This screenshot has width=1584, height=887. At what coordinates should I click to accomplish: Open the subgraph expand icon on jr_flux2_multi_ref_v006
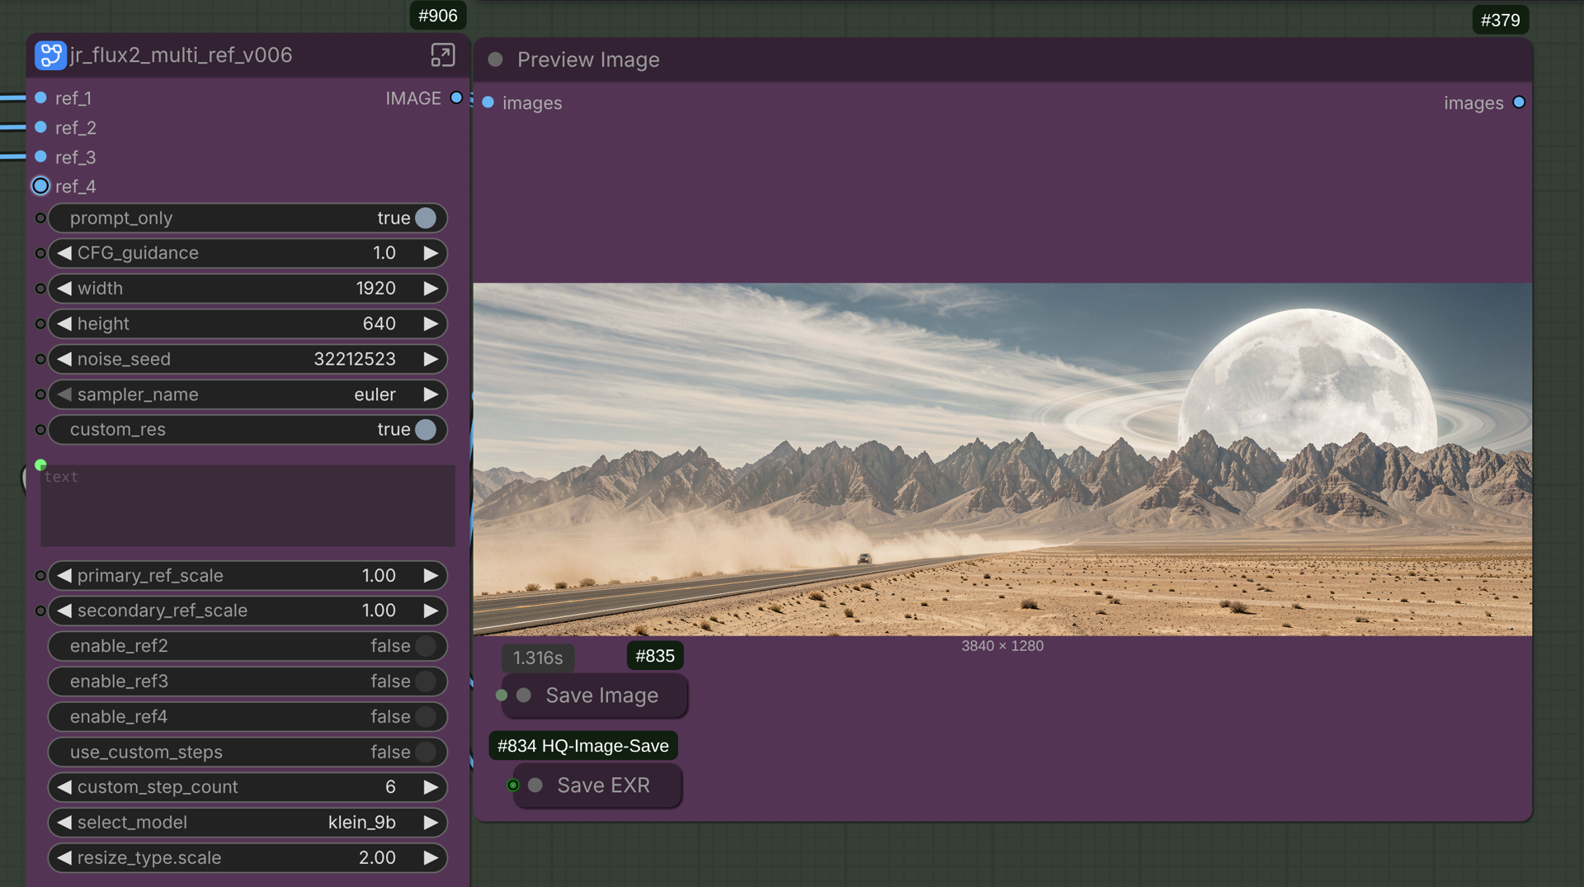coord(442,55)
